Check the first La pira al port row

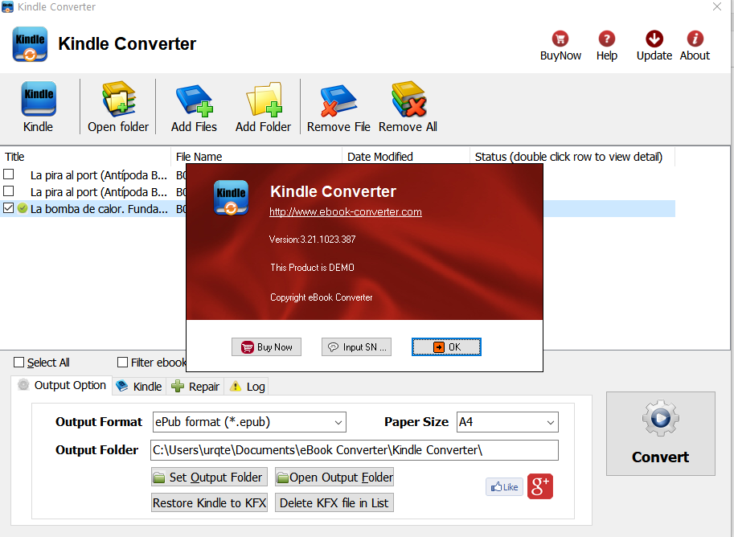tap(9, 174)
